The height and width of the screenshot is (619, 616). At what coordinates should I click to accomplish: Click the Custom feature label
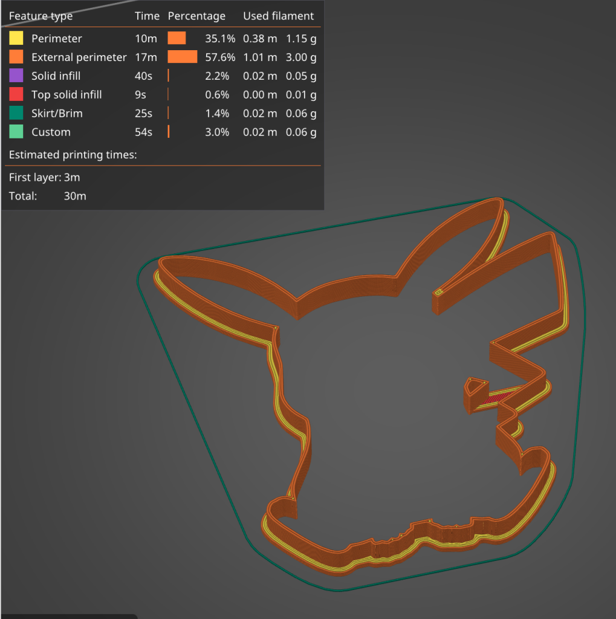[x=51, y=132]
